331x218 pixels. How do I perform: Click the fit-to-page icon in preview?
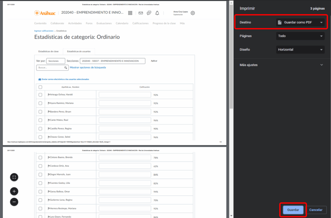(14, 177)
